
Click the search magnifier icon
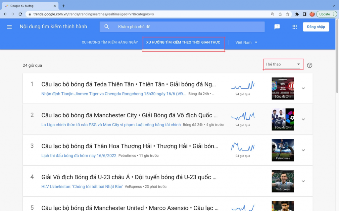point(107,27)
